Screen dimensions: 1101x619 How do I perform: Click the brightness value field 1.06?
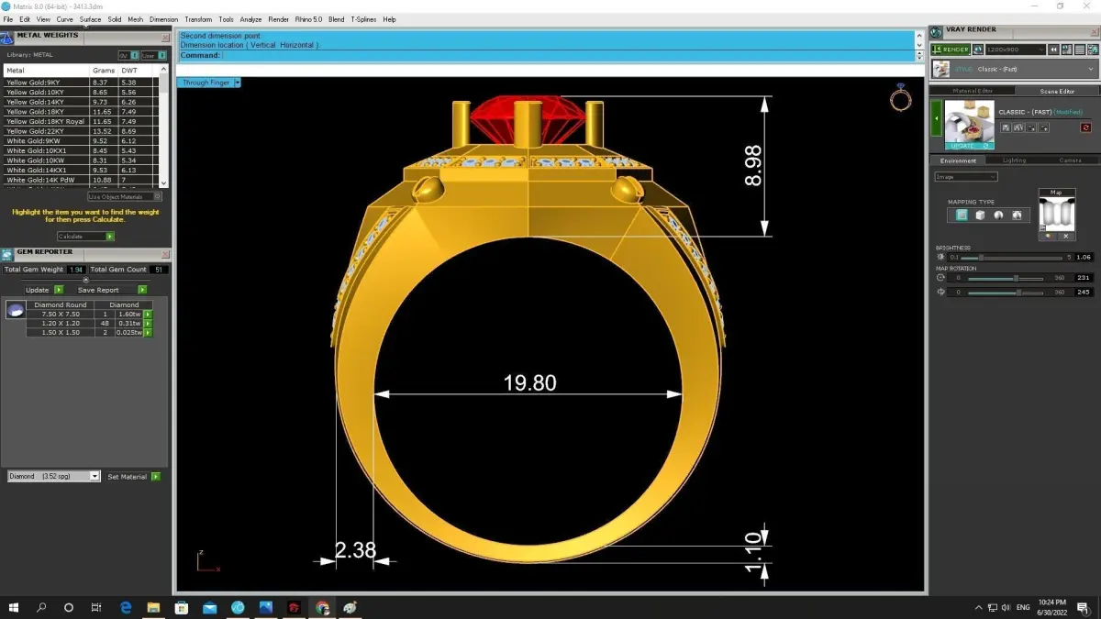coord(1084,258)
